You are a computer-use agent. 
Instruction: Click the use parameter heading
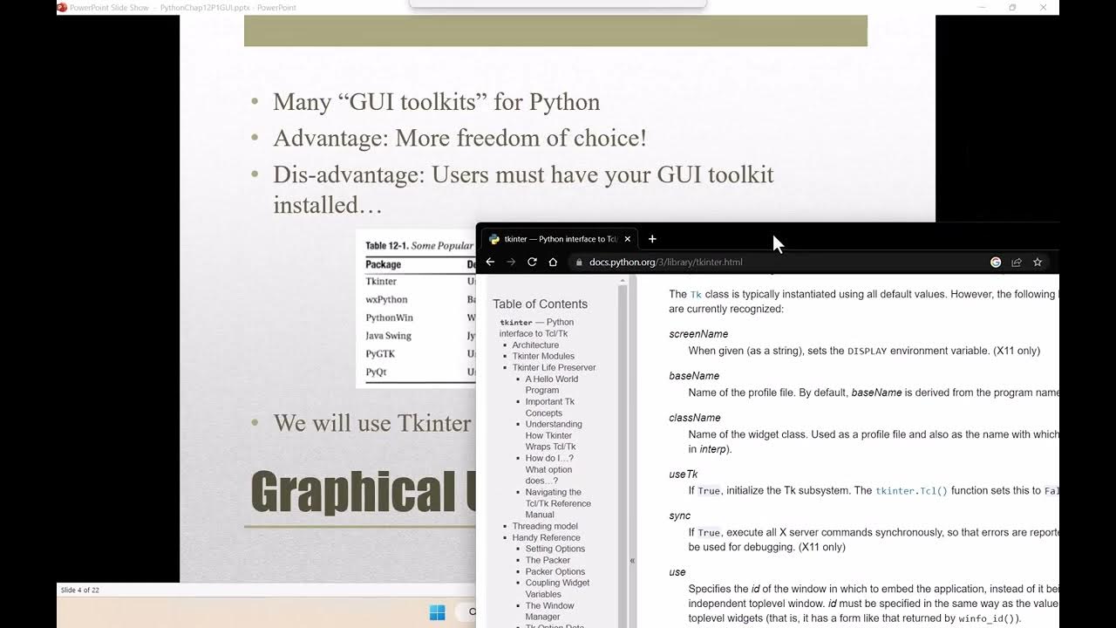[x=677, y=572]
